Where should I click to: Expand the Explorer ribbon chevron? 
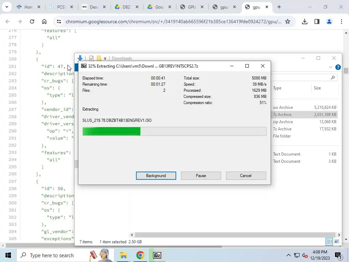tap(331, 67)
